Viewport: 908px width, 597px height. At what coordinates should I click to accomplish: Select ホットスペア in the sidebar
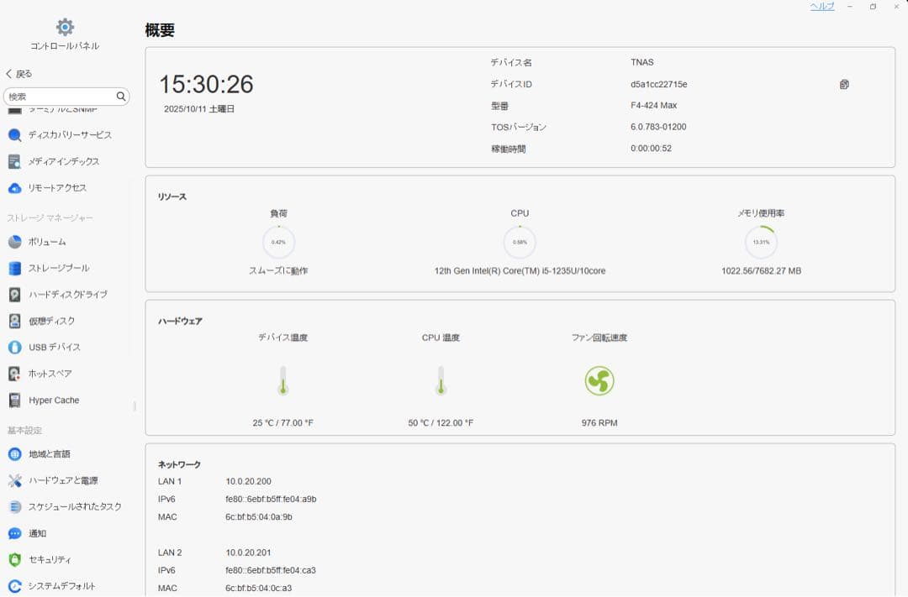(x=50, y=374)
